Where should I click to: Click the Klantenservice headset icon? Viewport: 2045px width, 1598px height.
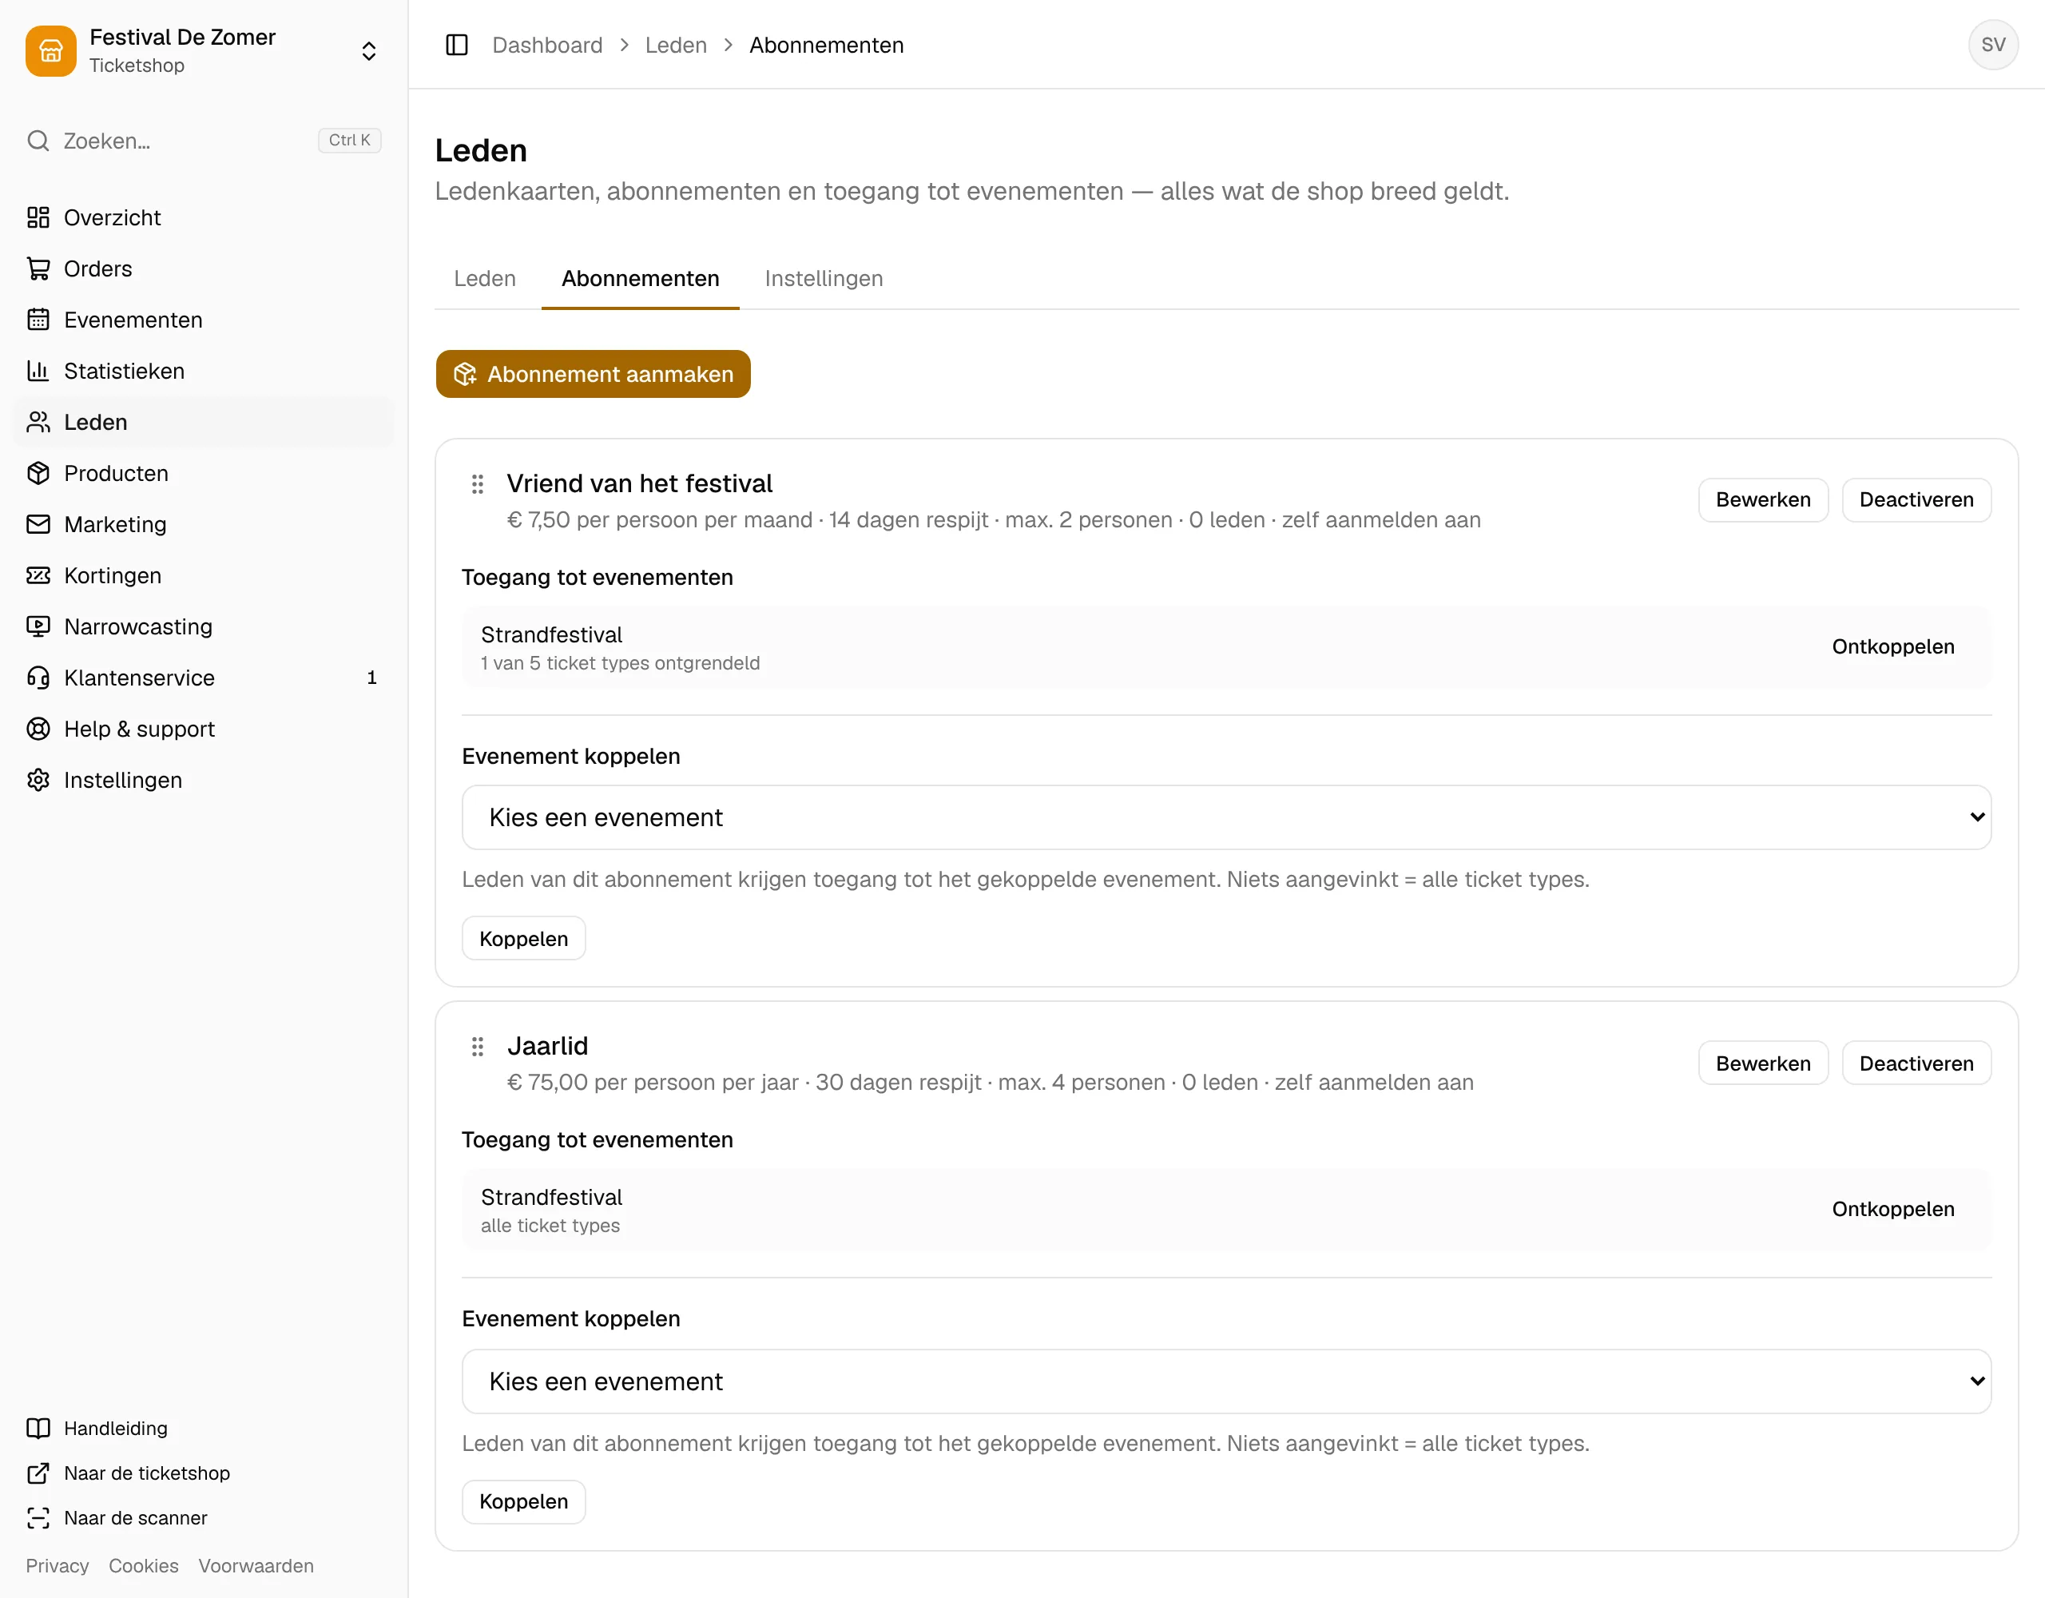coord(38,678)
